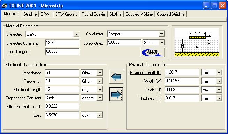Click the underlined Physical Length (L) label
Screen dimensions: 228x134
(x=146, y=73)
